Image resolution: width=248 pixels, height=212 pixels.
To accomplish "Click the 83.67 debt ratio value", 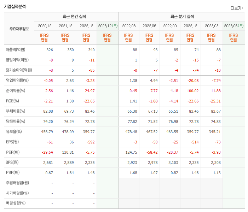I will (x=216, y=111).
